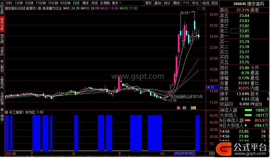Open the 统计 statistics tool
Image resolution: width=271 pixels, height=158 pixels.
click(167, 3)
